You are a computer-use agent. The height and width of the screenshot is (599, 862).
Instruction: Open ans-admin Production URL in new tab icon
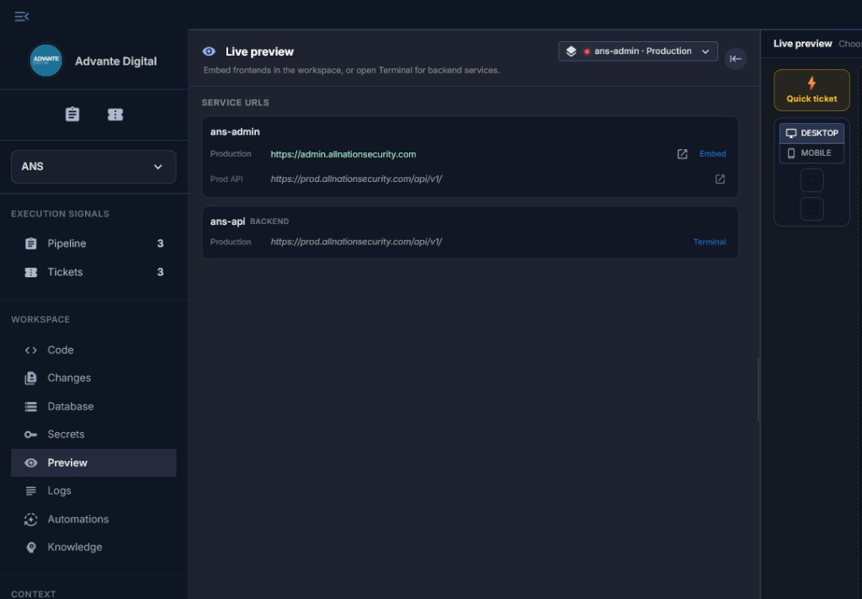[x=682, y=154]
